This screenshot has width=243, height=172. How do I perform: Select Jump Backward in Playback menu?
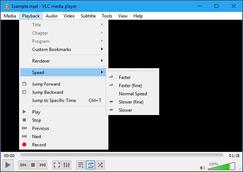click(64, 92)
